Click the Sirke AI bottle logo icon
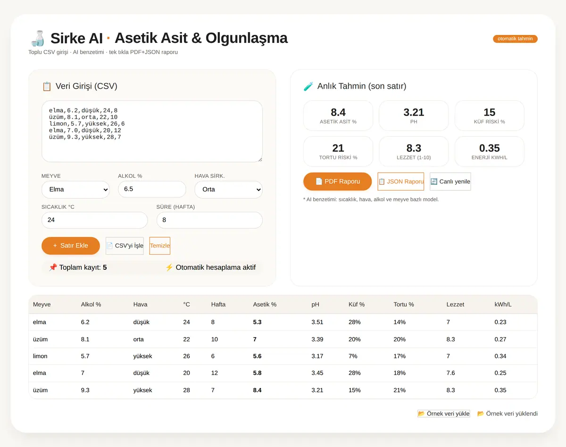The width and height of the screenshot is (566, 447). [37, 38]
